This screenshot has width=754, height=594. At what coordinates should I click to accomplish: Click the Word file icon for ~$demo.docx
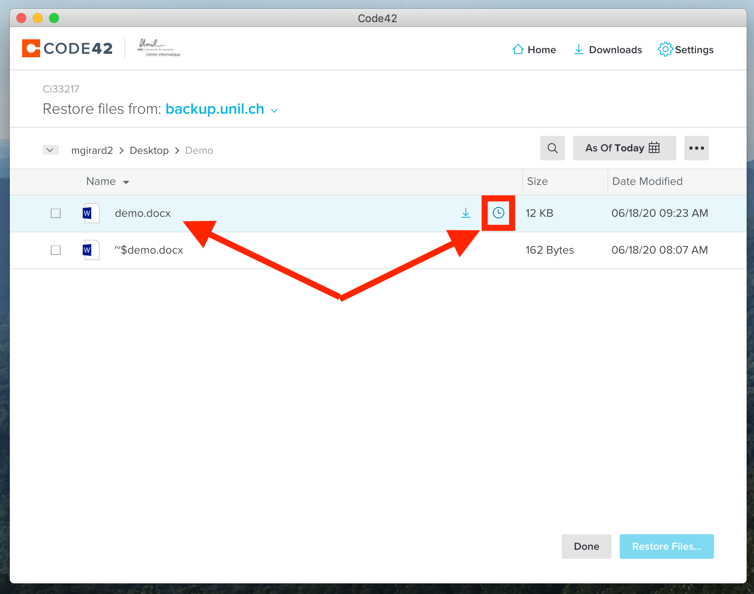91,250
